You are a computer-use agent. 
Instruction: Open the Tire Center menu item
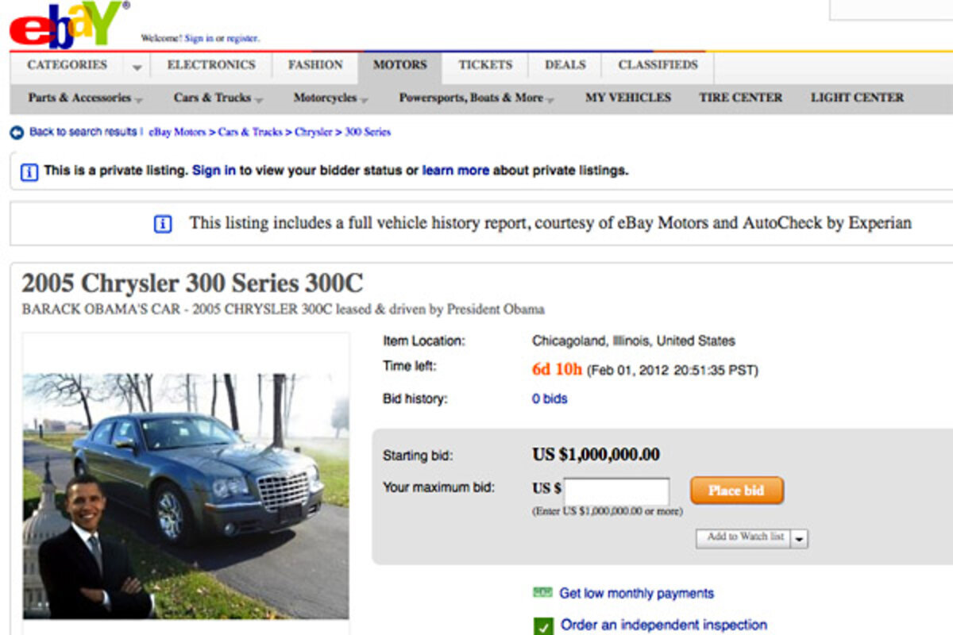740,98
